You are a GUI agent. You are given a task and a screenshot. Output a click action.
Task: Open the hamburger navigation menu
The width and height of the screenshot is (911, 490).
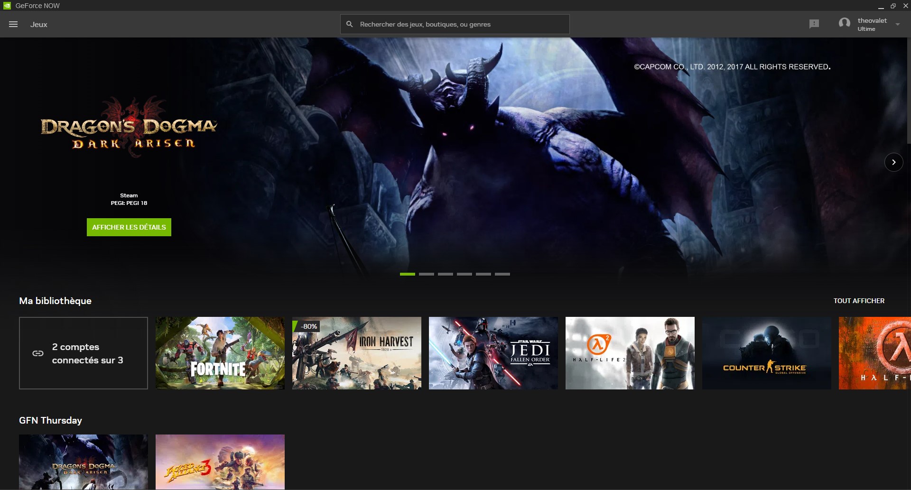[x=13, y=24]
